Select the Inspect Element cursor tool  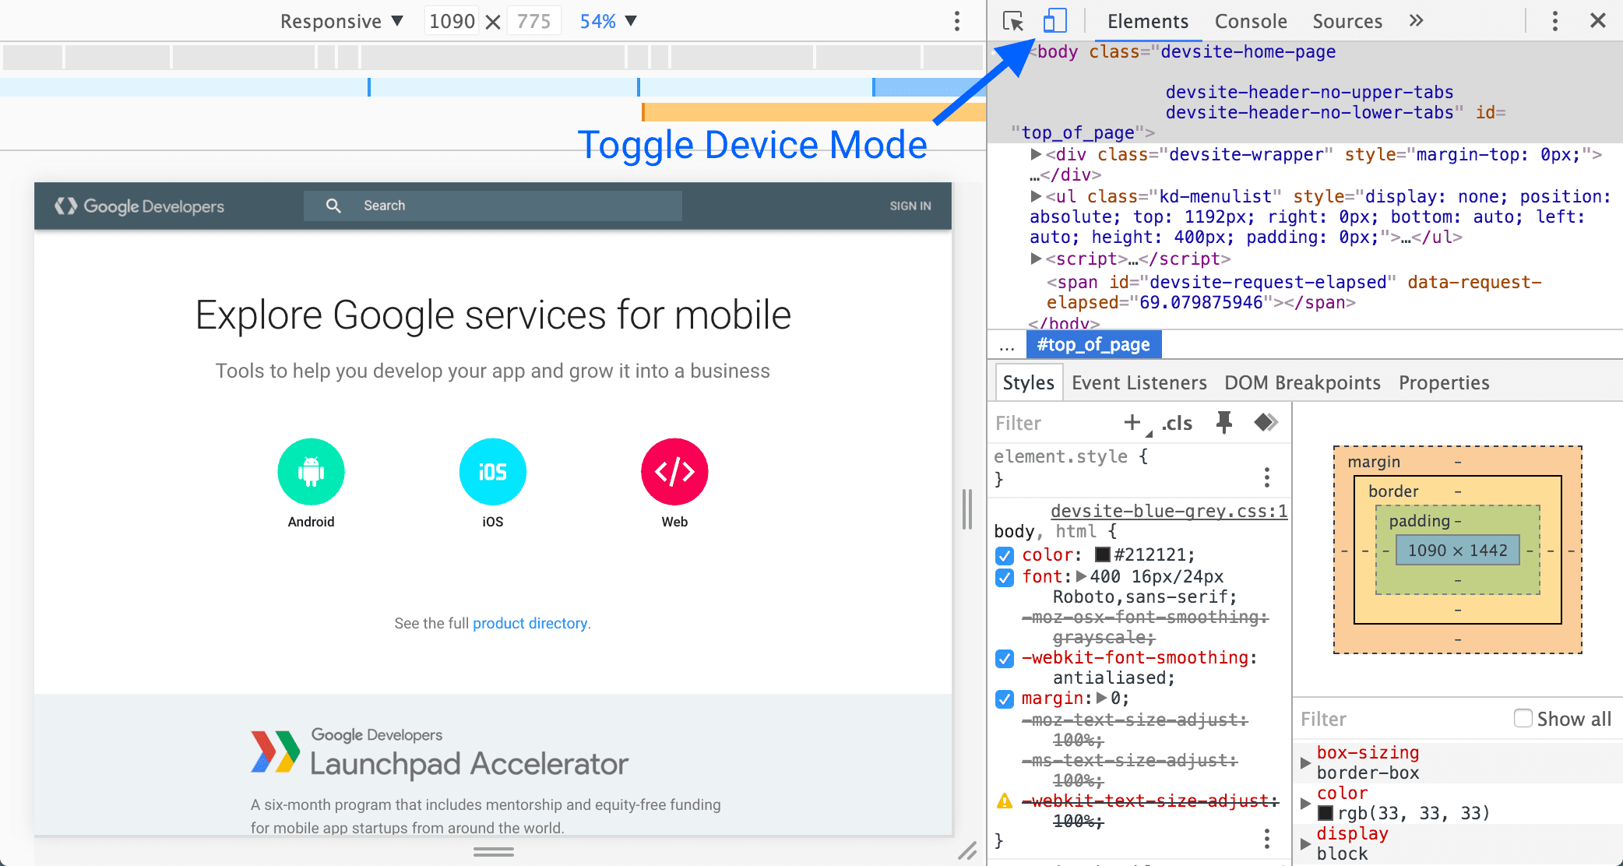(x=1013, y=19)
